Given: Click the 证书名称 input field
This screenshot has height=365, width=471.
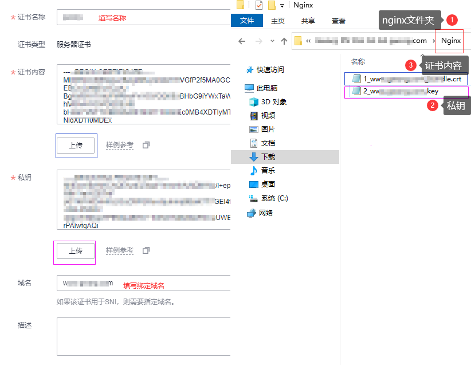Looking at the screenshot, I should pyautogui.click(x=143, y=18).
